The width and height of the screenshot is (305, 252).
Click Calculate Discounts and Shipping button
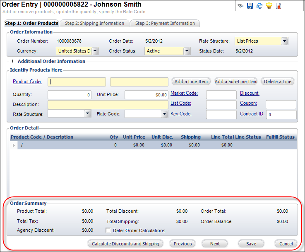click(x=125, y=244)
